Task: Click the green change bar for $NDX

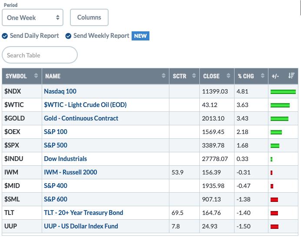Action: tap(283, 92)
